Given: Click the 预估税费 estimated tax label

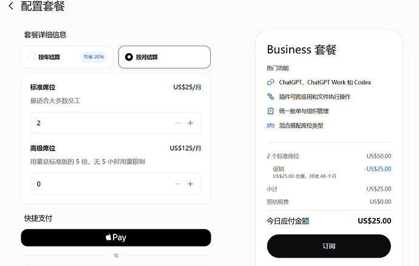Looking at the screenshot, I should click(278, 202).
